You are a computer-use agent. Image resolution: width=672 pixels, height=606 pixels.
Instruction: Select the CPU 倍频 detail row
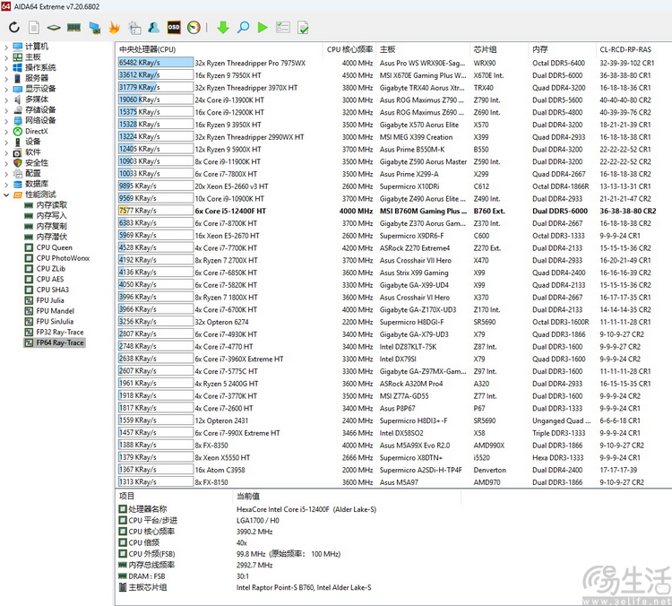click(x=183, y=542)
